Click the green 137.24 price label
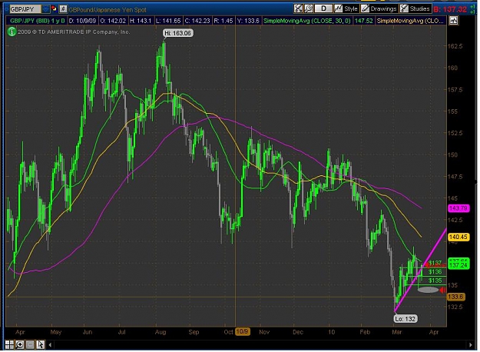The width and height of the screenshot is (480, 352). 458,265
